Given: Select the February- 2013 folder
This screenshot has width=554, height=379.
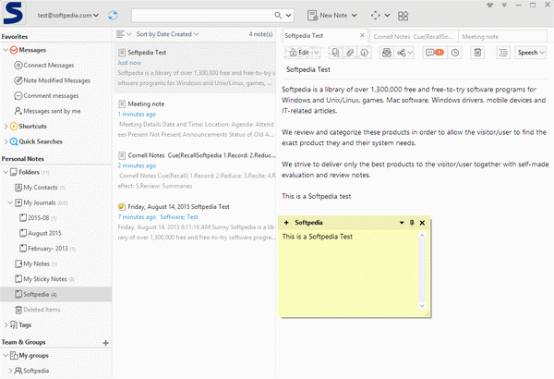Looking at the screenshot, I should click(48, 248).
